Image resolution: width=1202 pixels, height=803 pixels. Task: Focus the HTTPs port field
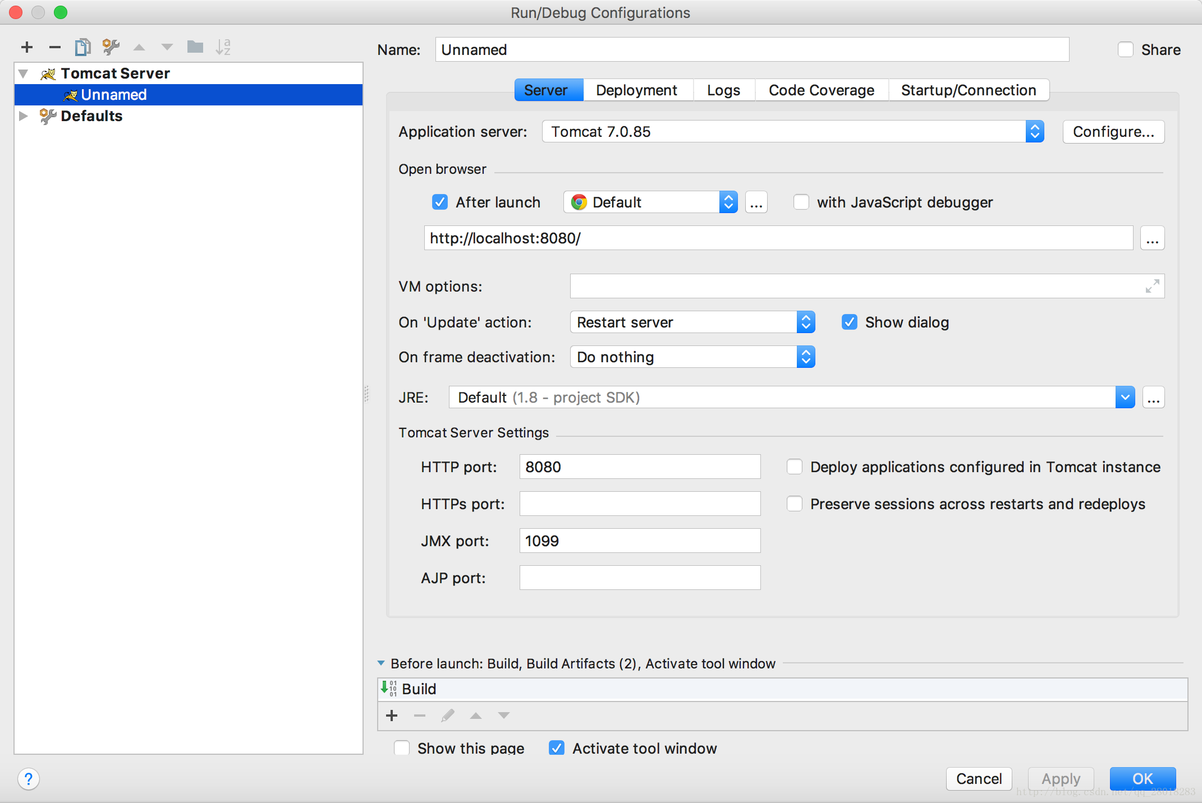(x=640, y=504)
